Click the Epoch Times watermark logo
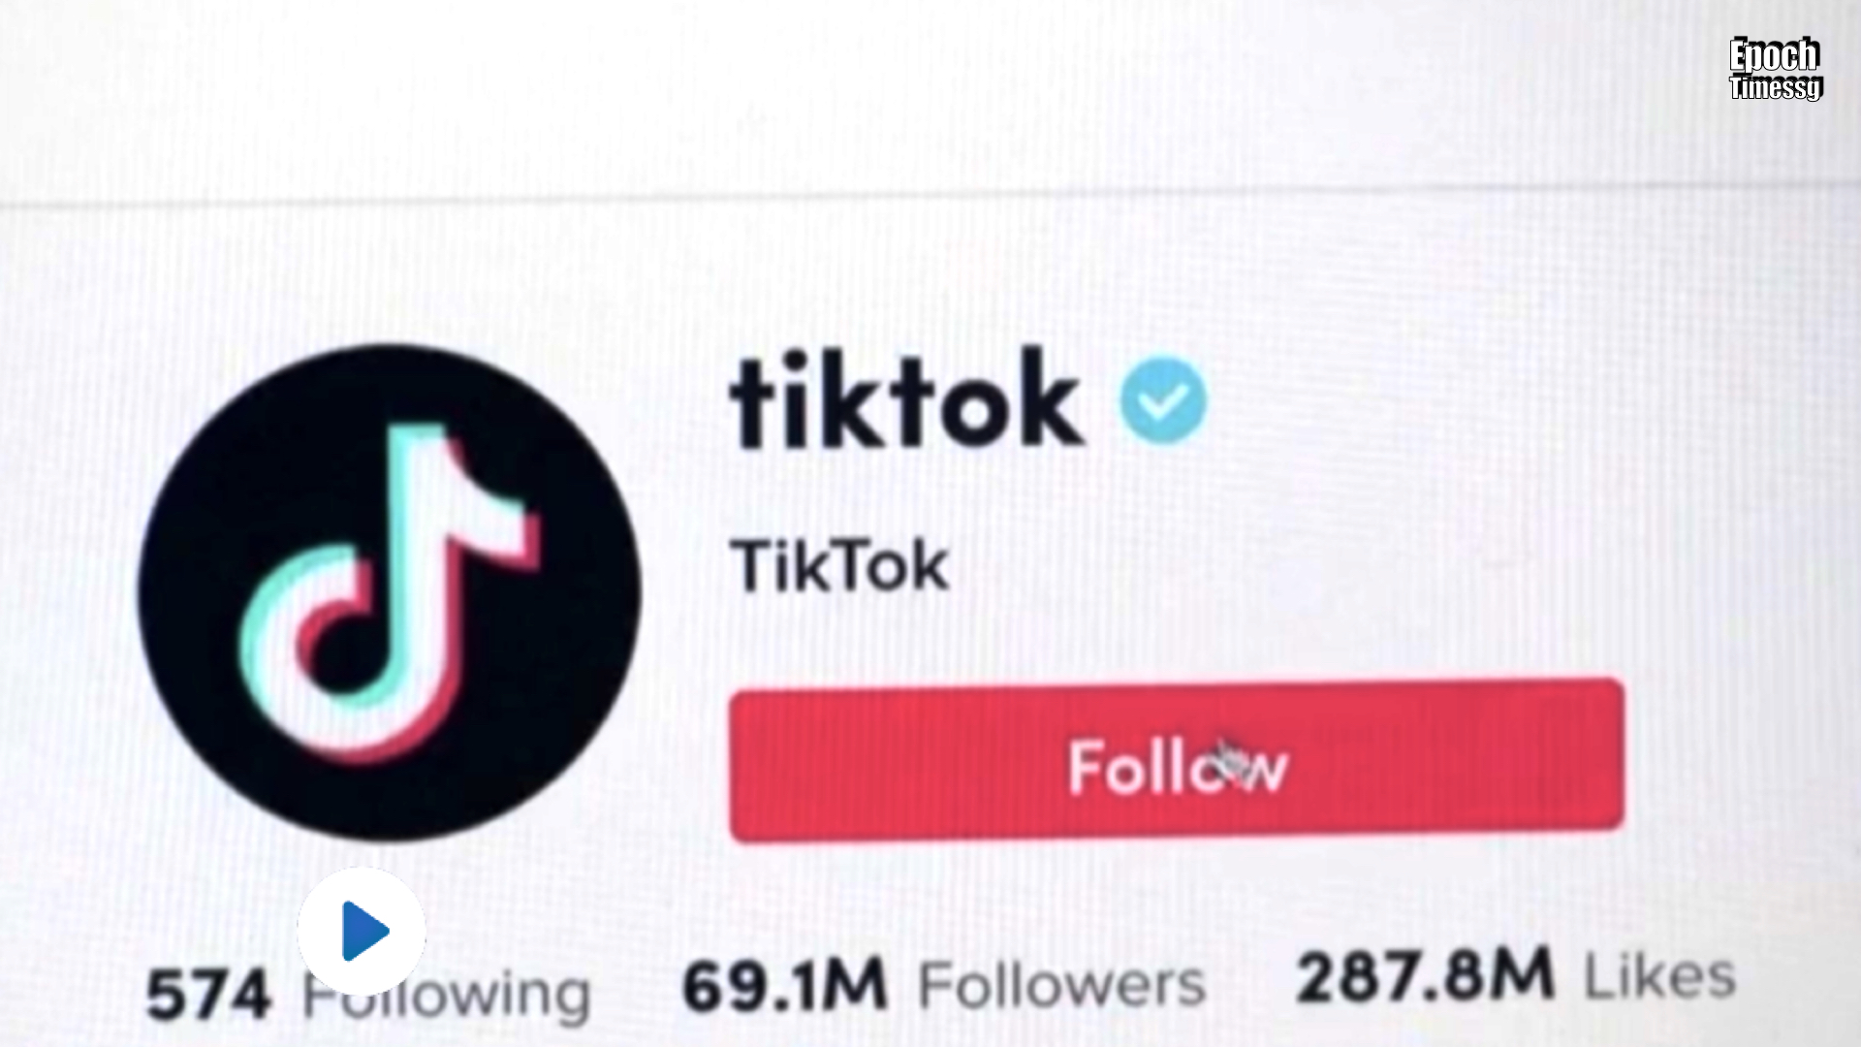 tap(1776, 69)
